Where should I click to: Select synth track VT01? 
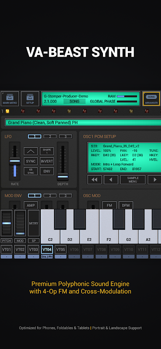click(x=7, y=250)
